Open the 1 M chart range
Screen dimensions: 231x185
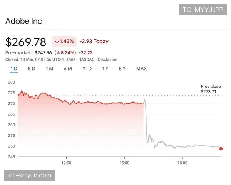[x=49, y=69]
